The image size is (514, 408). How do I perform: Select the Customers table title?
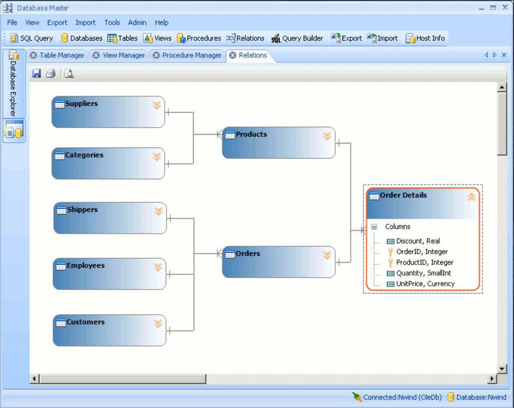[86, 322]
